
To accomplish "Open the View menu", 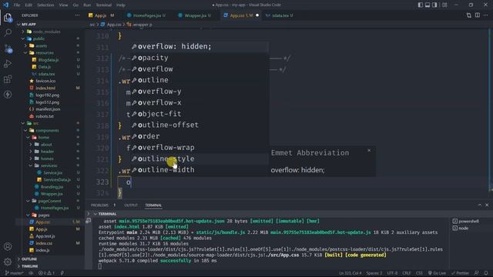I will click(63, 5).
